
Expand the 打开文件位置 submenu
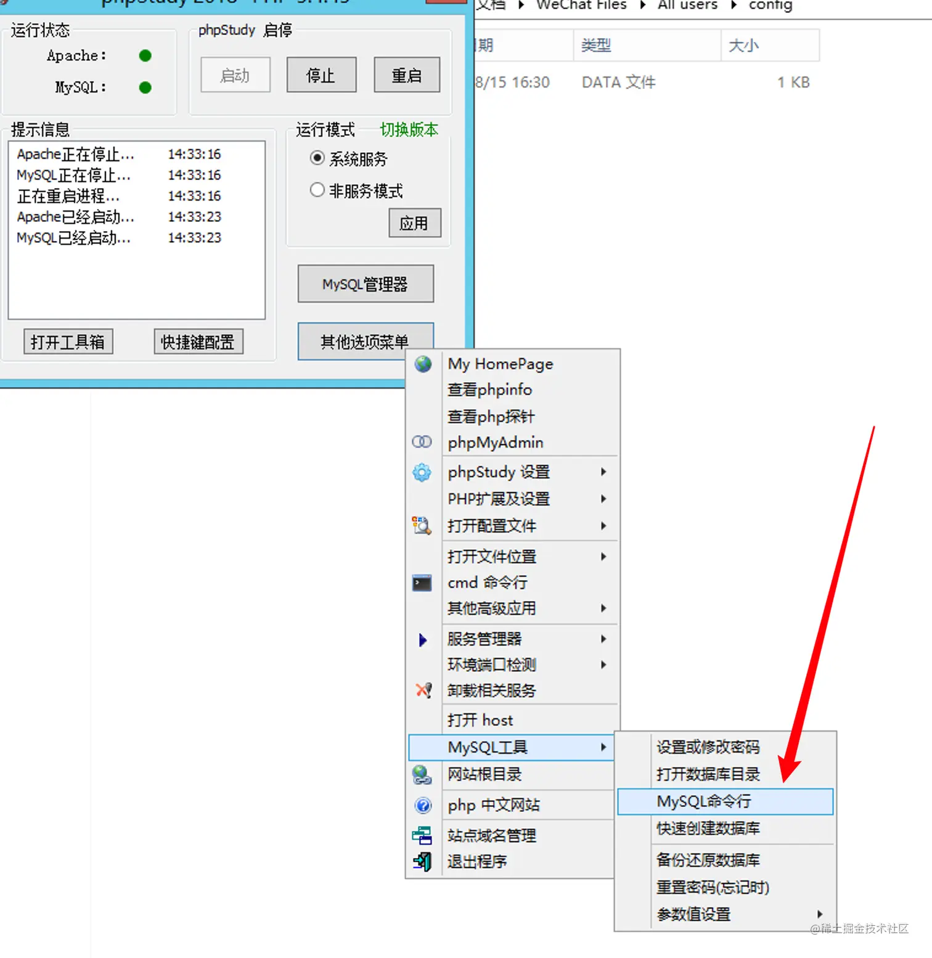(x=603, y=557)
